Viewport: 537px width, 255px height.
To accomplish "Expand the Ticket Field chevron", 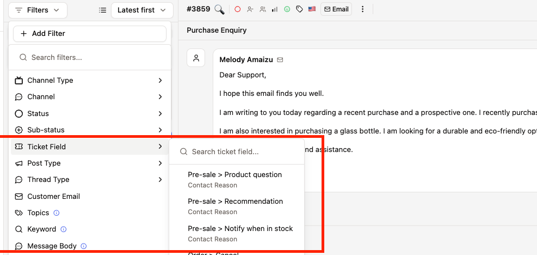I will coord(160,147).
